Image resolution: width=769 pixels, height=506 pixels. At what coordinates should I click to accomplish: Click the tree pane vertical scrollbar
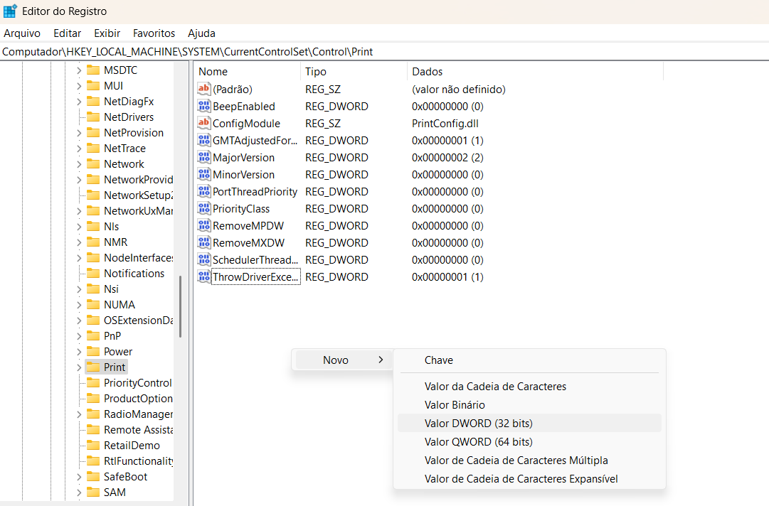click(181, 306)
